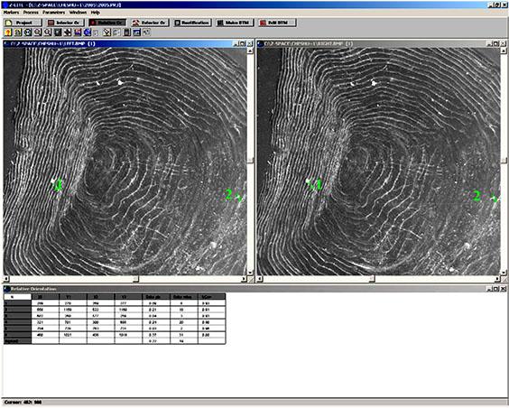
Task: Click green marker 2 in the left image
Action: 234,195
